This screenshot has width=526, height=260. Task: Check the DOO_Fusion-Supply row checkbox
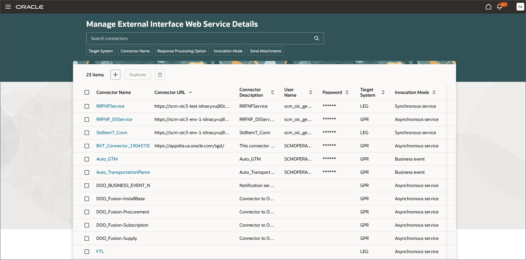[x=87, y=239]
